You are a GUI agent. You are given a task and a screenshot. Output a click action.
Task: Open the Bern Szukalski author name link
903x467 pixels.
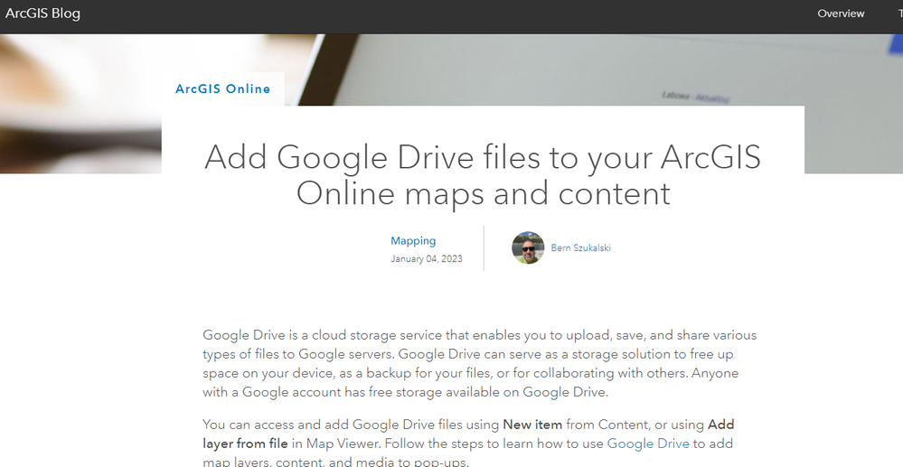point(580,248)
